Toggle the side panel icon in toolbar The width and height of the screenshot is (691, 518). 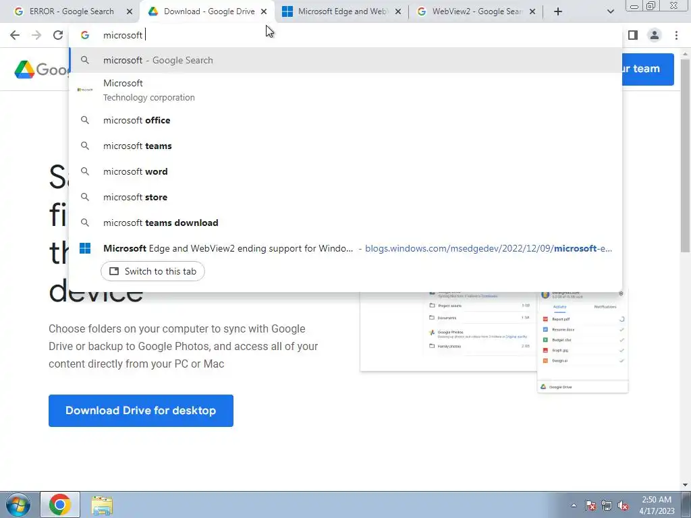[633, 35]
